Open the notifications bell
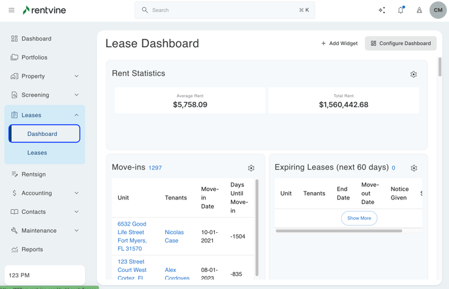449x289 pixels. [x=401, y=10]
